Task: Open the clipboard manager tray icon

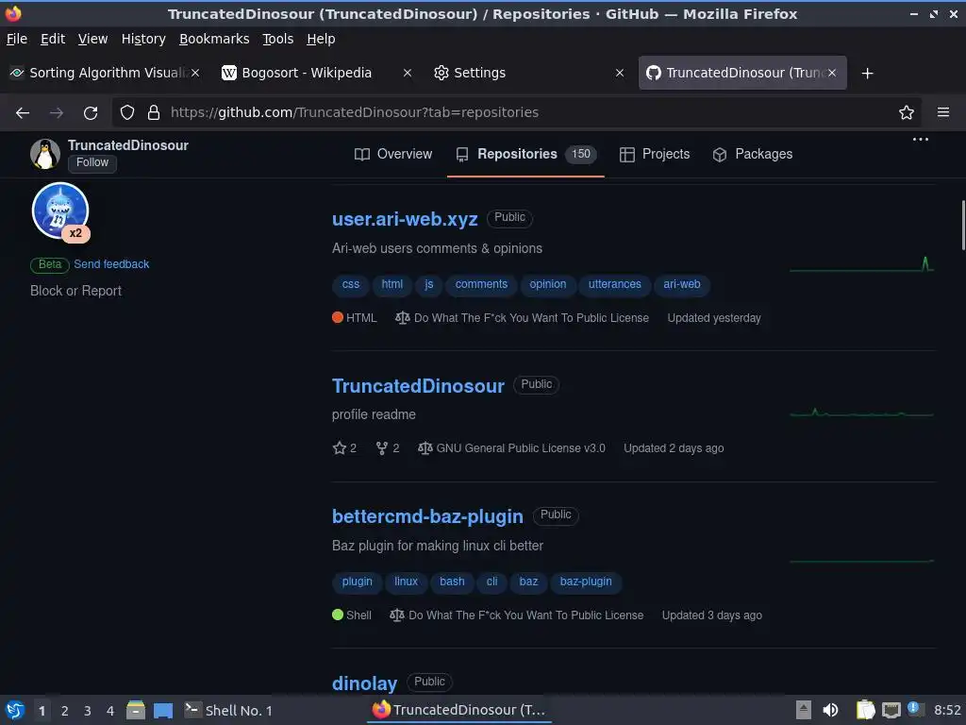Action: point(865,710)
